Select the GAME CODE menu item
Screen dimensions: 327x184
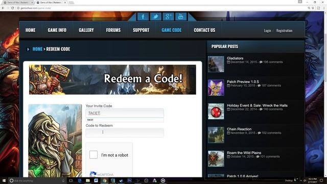172,30
